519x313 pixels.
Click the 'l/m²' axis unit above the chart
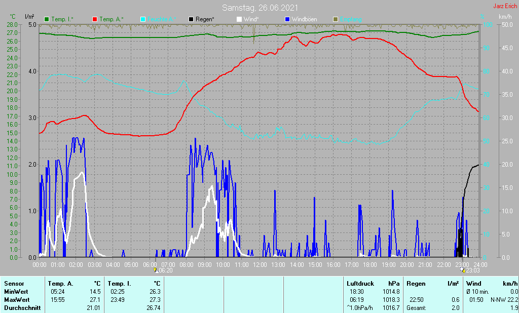tap(29, 16)
